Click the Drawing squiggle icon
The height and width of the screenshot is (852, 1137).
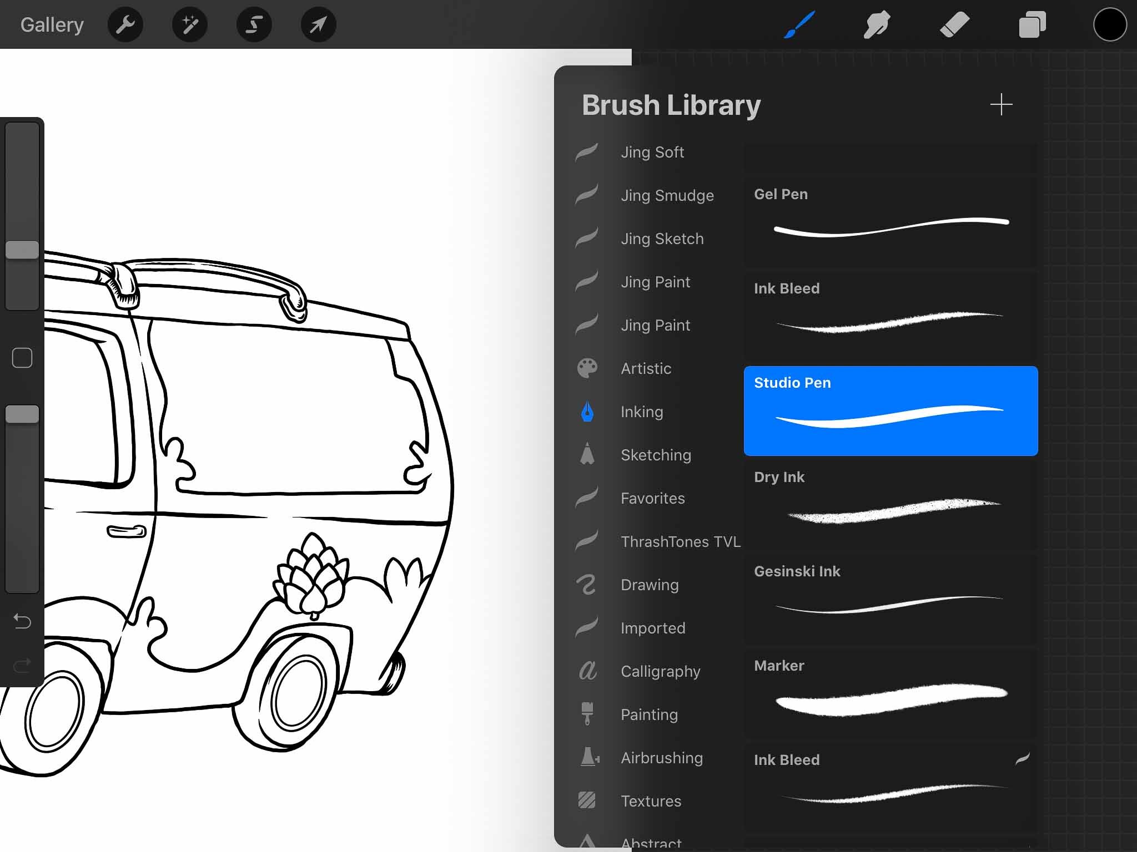tap(587, 585)
